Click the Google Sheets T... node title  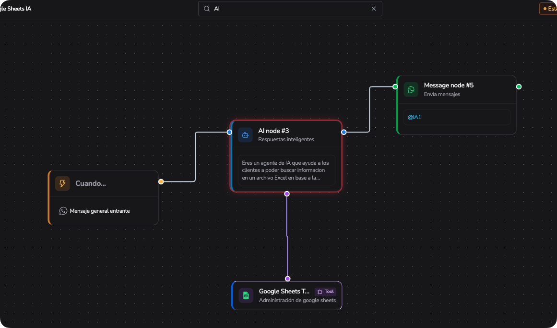coord(284,292)
